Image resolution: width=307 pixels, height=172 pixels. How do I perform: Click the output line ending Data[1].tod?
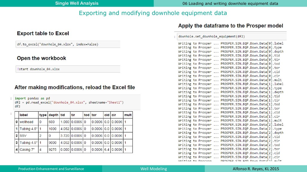[x=229, y=104]
